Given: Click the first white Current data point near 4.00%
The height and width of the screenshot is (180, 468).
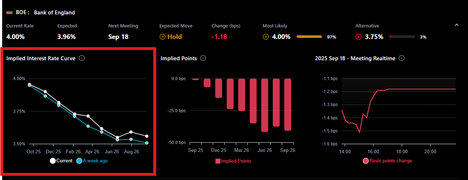Looking at the screenshot, I should tap(29, 84).
